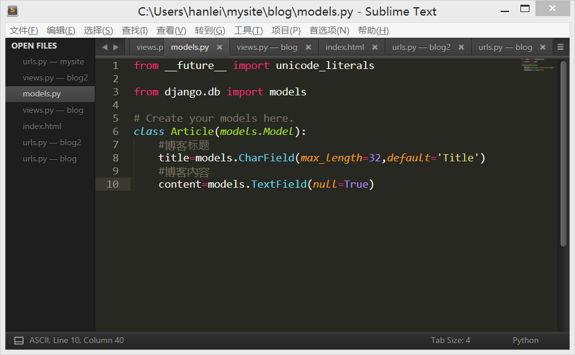This screenshot has height=355, width=575.
Task: Close the views.py — blog tab
Action: pos(308,47)
